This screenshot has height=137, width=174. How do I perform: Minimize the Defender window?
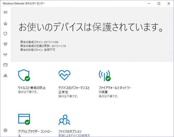coord(149,3)
